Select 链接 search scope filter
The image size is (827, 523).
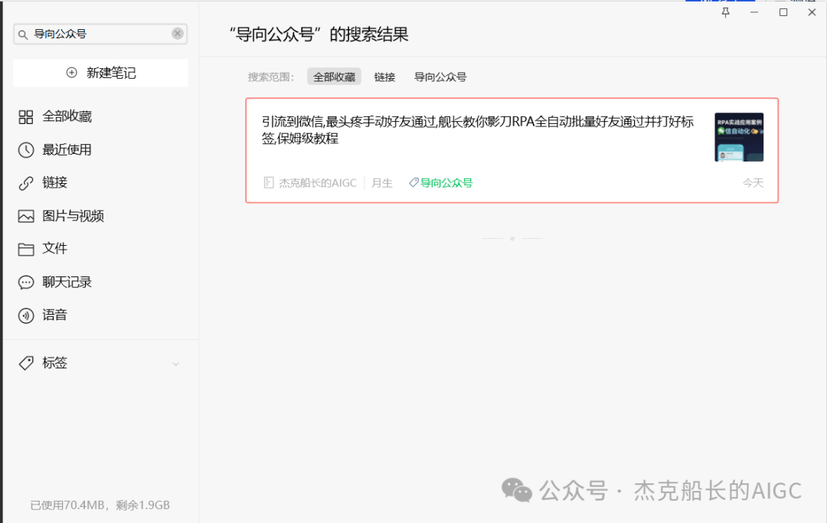pos(384,77)
